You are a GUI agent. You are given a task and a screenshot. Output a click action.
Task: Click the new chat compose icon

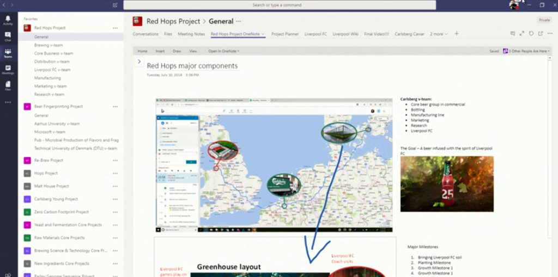point(115,5)
